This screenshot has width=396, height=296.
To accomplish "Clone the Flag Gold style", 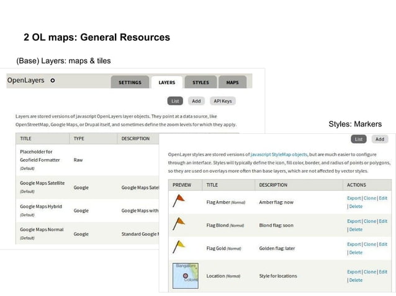I will pos(370,245).
